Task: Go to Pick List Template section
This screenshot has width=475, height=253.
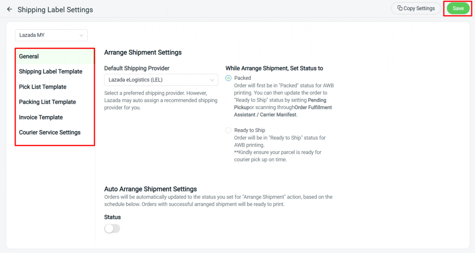Action: [43, 87]
